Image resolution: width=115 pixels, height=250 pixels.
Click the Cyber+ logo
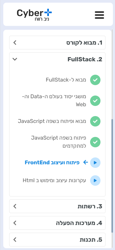34,15
